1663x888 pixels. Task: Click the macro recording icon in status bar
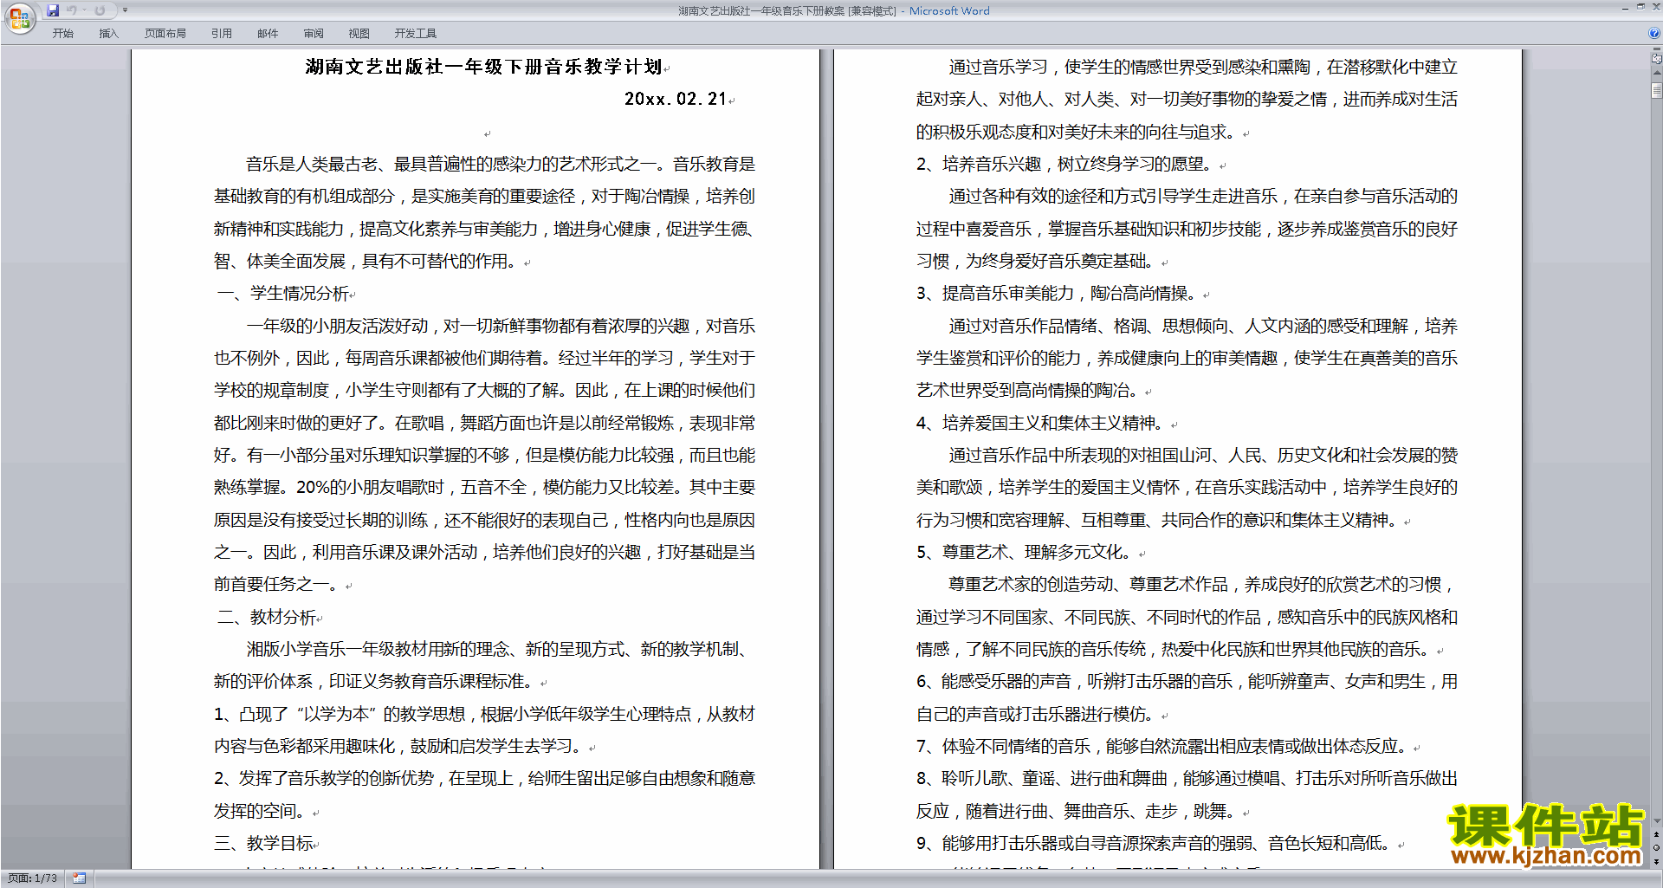click(x=80, y=878)
